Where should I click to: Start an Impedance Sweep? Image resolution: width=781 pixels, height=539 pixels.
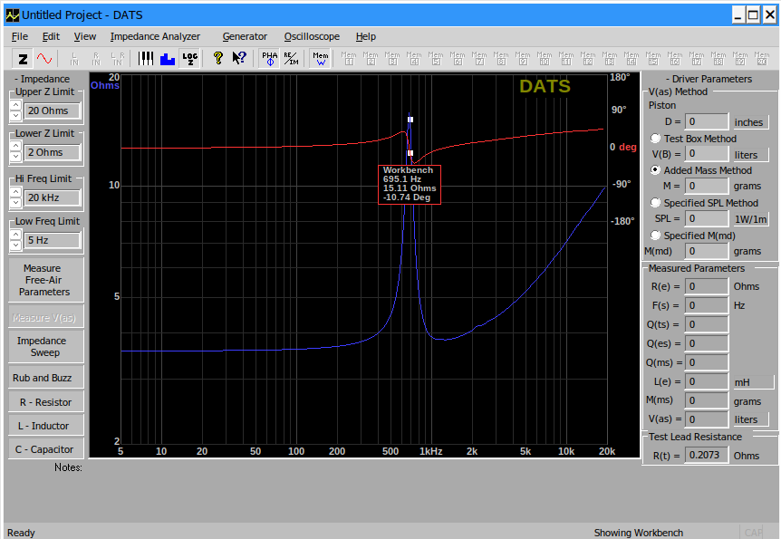(x=46, y=346)
